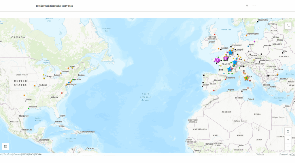The width and height of the screenshot is (295, 163).
Task: Select the purple marker northeast of Berlin
Action: coord(254,41)
